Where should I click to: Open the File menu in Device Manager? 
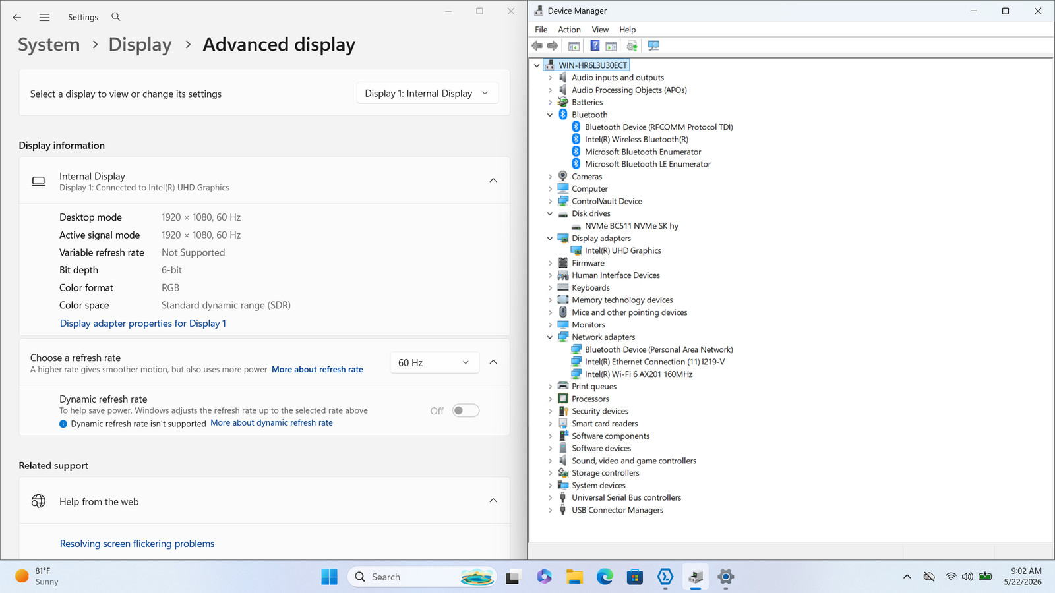click(x=541, y=30)
